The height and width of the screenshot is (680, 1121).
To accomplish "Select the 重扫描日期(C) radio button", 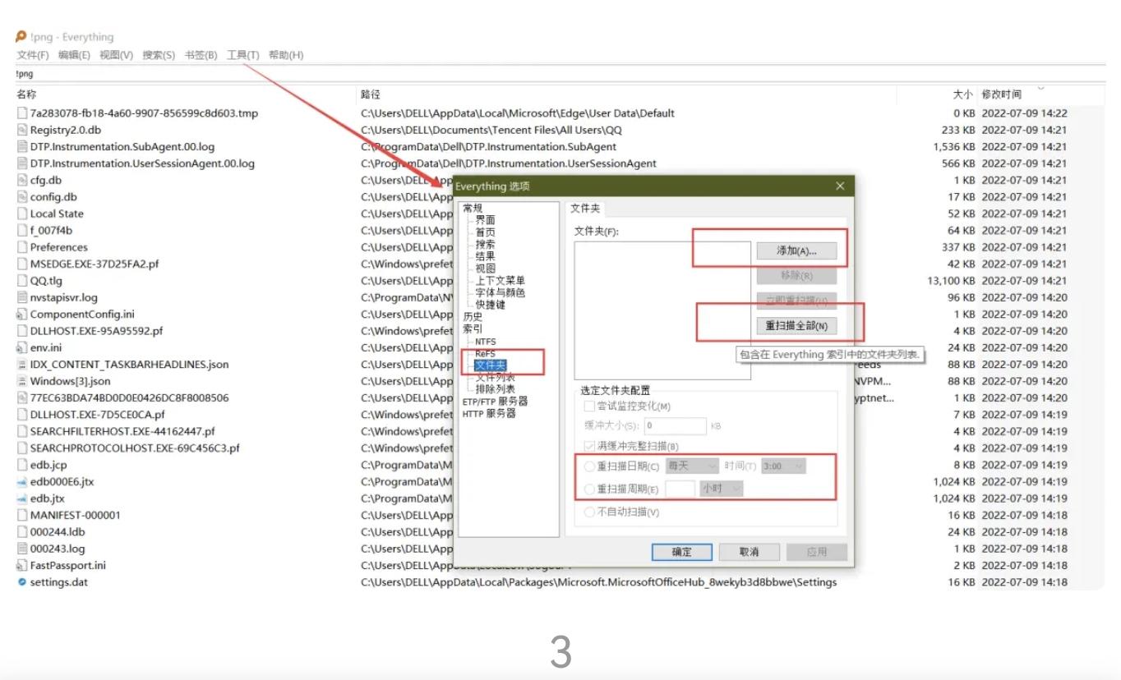I will tap(588, 466).
